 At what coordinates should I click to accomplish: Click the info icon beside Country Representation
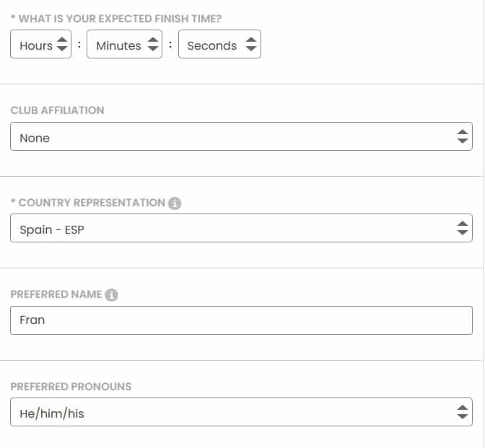(x=175, y=203)
